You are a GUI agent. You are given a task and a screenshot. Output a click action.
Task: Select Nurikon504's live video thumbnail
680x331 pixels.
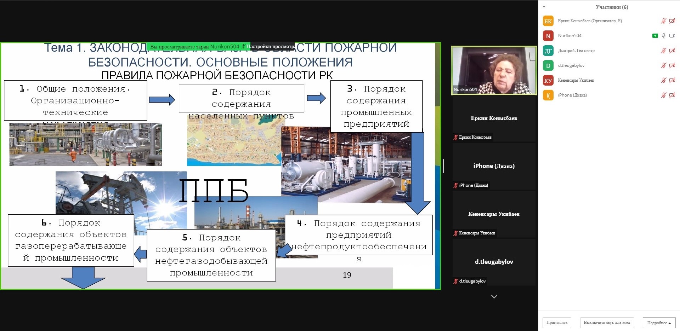coord(494,70)
